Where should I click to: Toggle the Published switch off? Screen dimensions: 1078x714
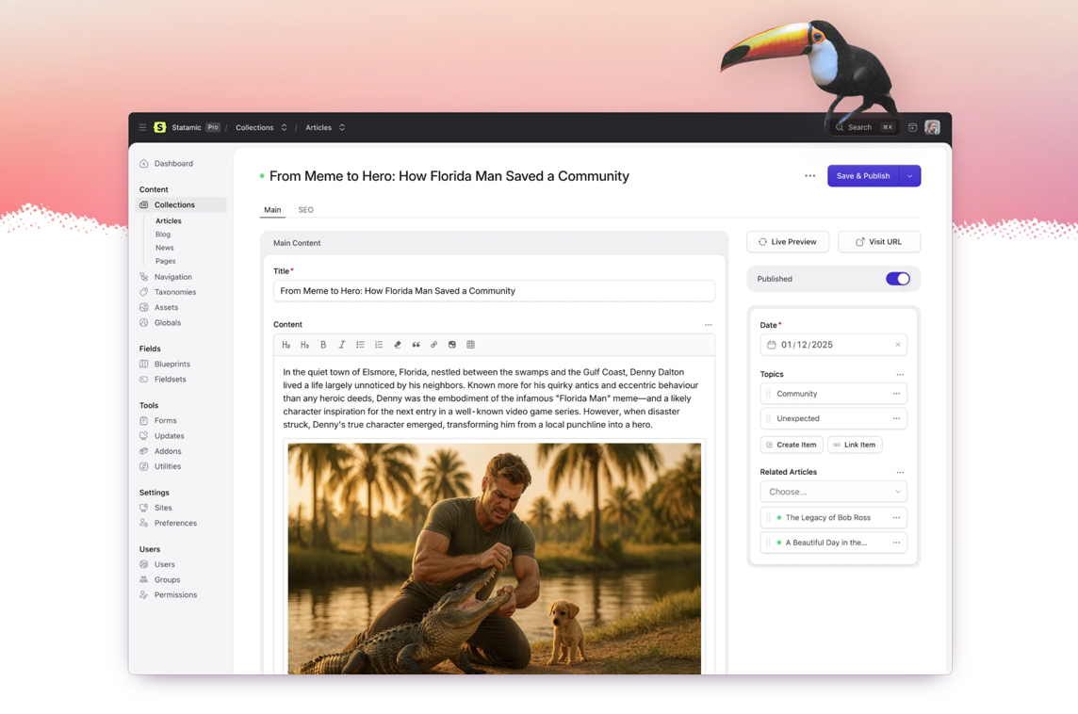point(897,279)
